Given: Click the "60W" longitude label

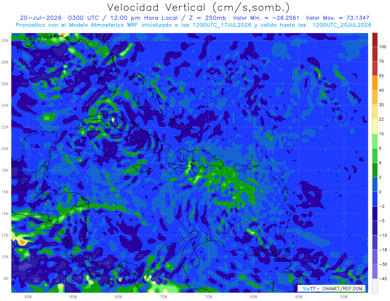Looking at the screenshot, I should (x=299, y=297).
